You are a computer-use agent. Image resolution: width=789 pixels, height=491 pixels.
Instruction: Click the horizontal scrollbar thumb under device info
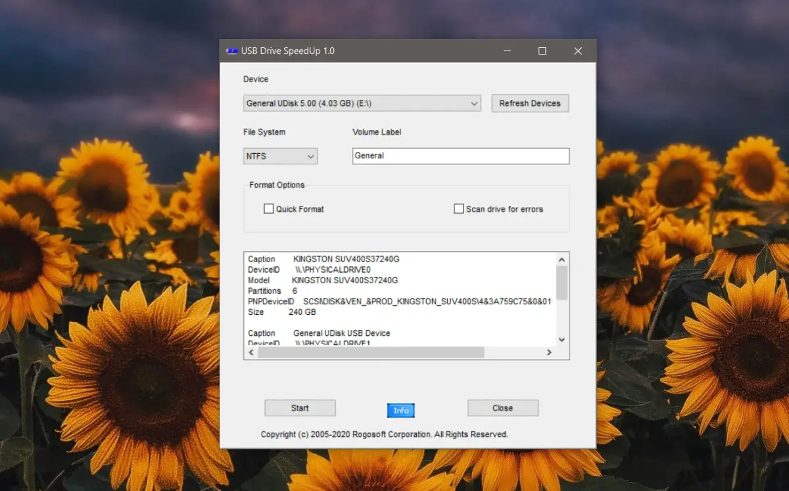[371, 353]
